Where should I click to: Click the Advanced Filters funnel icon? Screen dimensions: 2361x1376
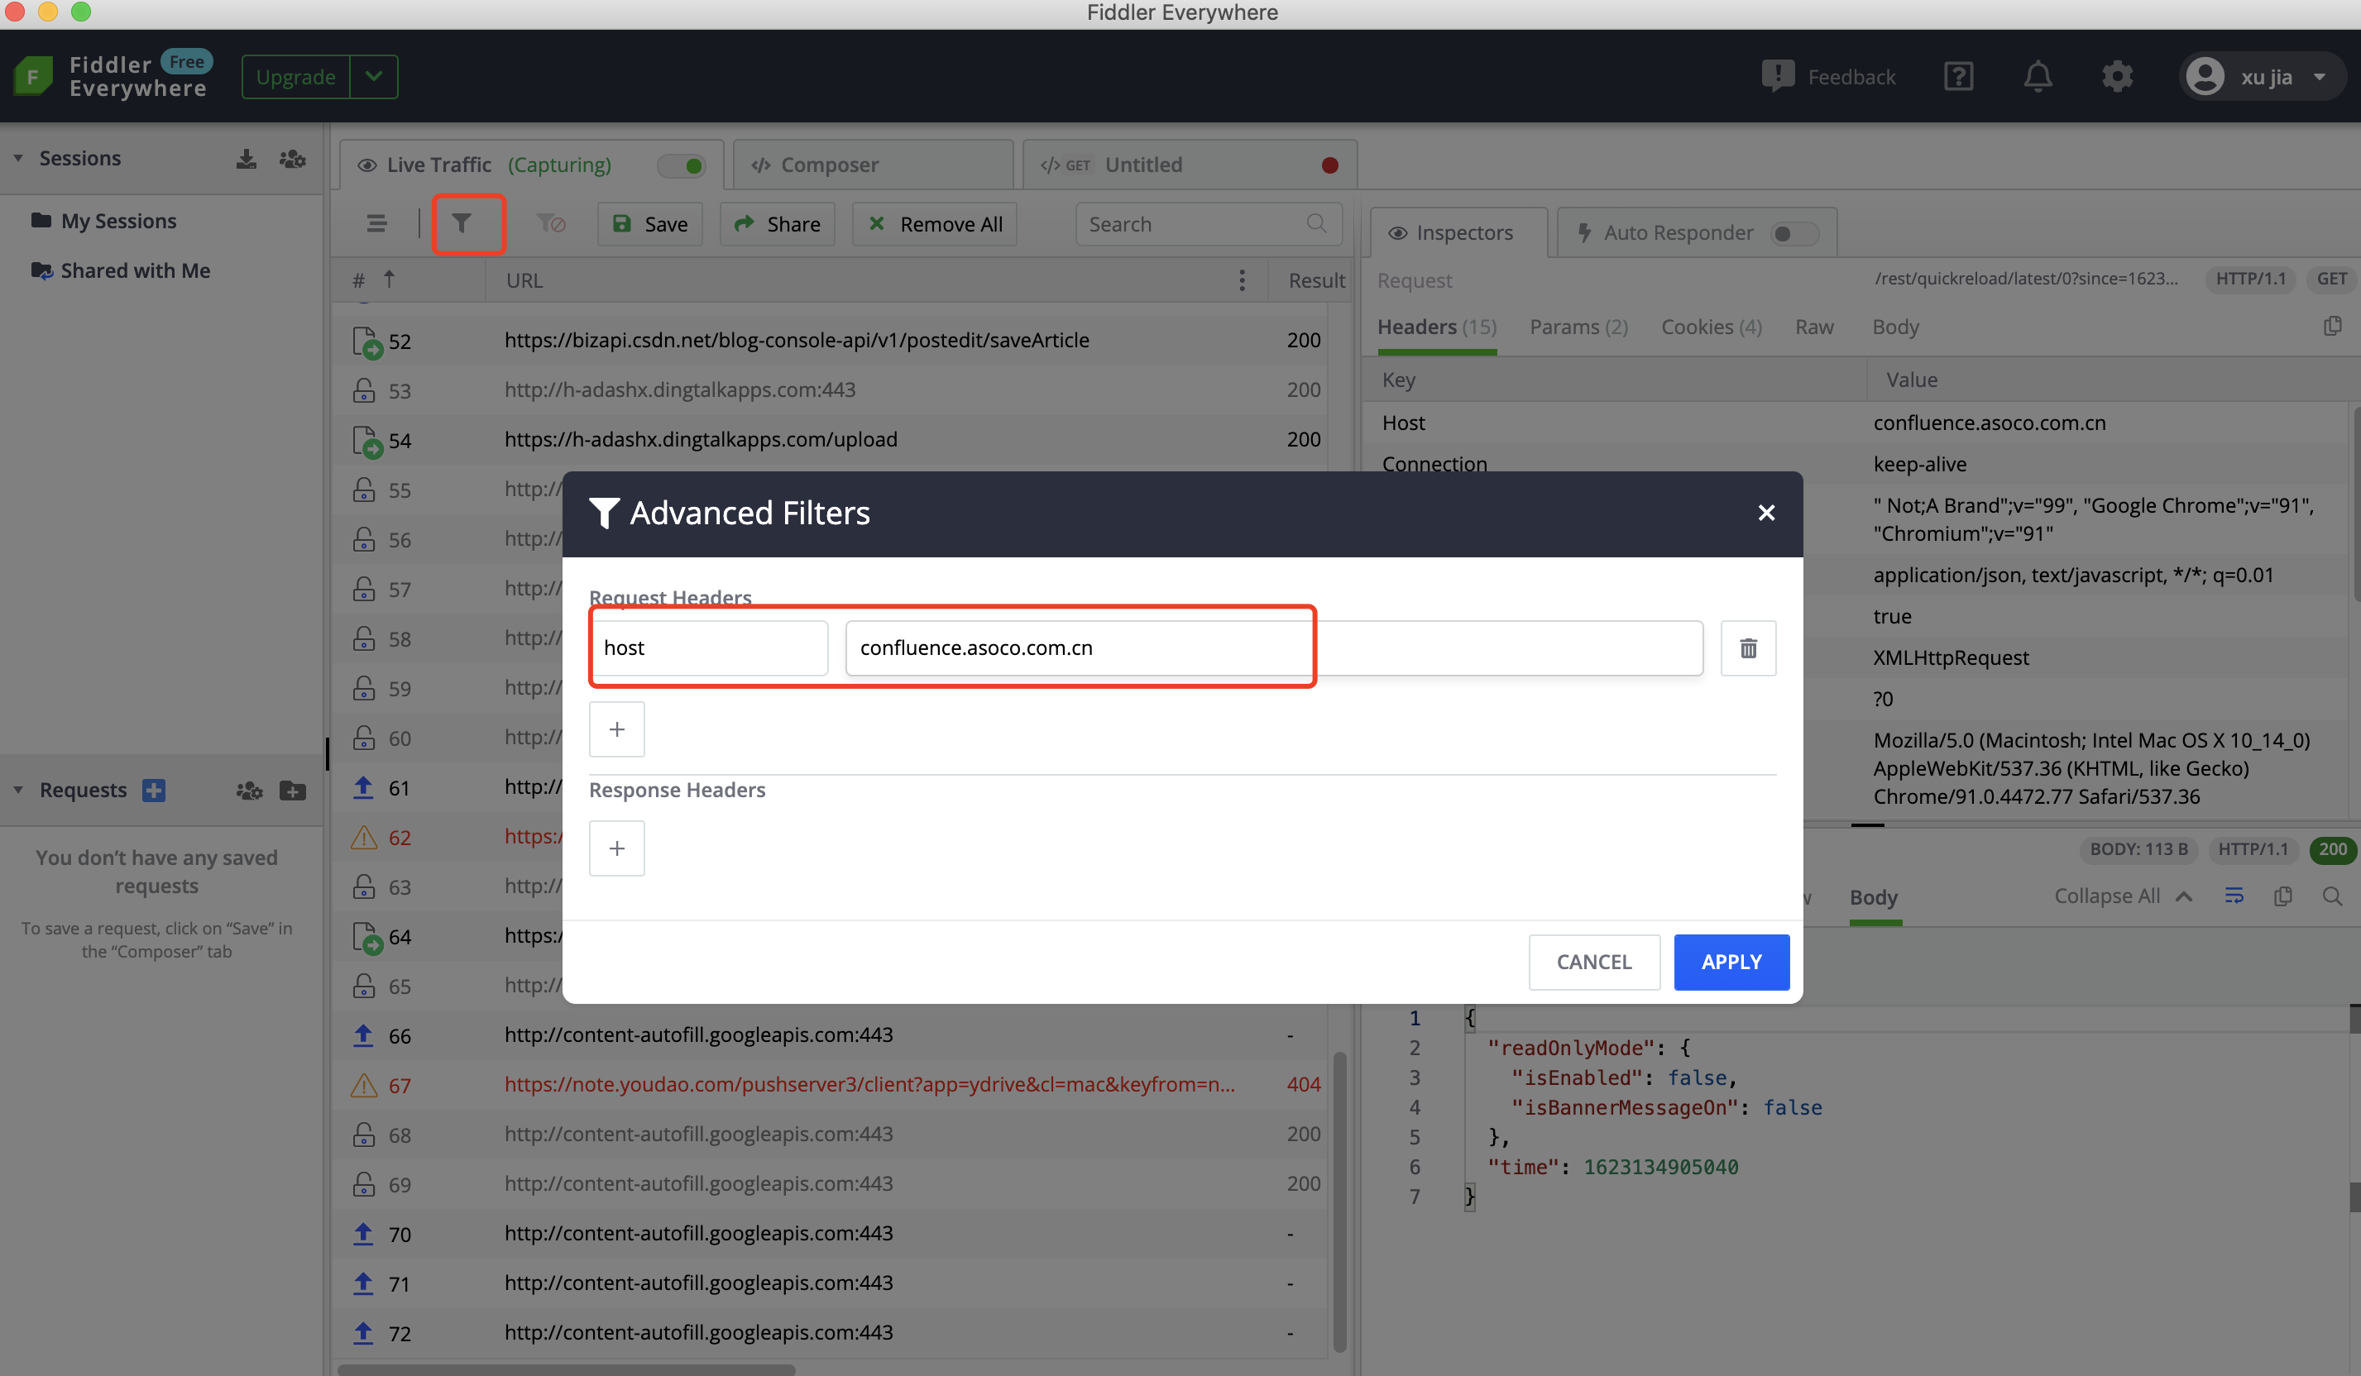click(461, 223)
